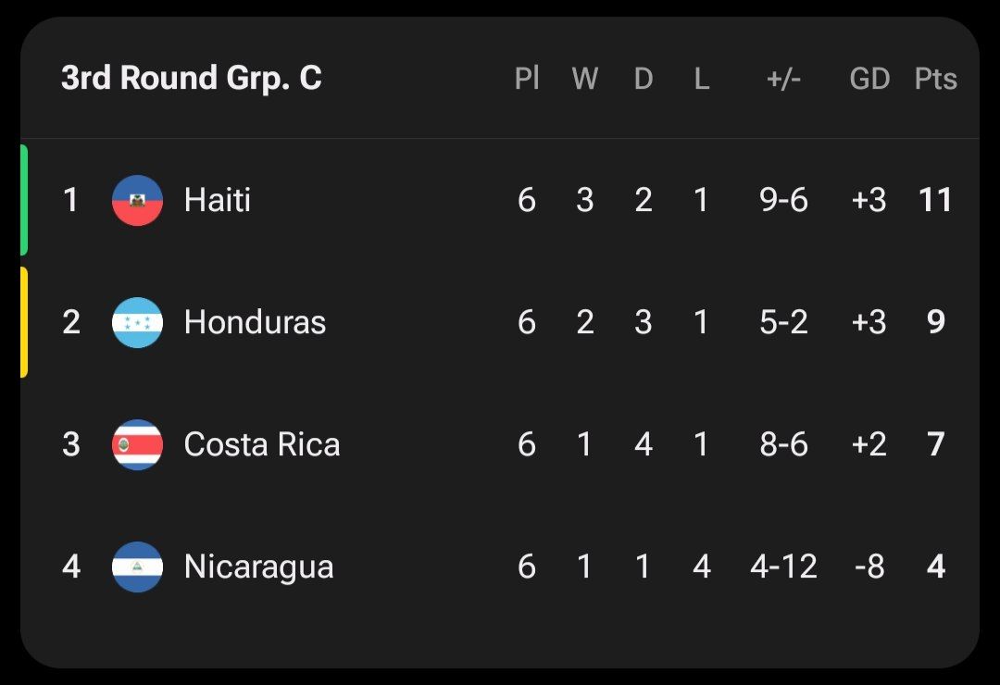Select the Costa Rica team name

(x=262, y=444)
